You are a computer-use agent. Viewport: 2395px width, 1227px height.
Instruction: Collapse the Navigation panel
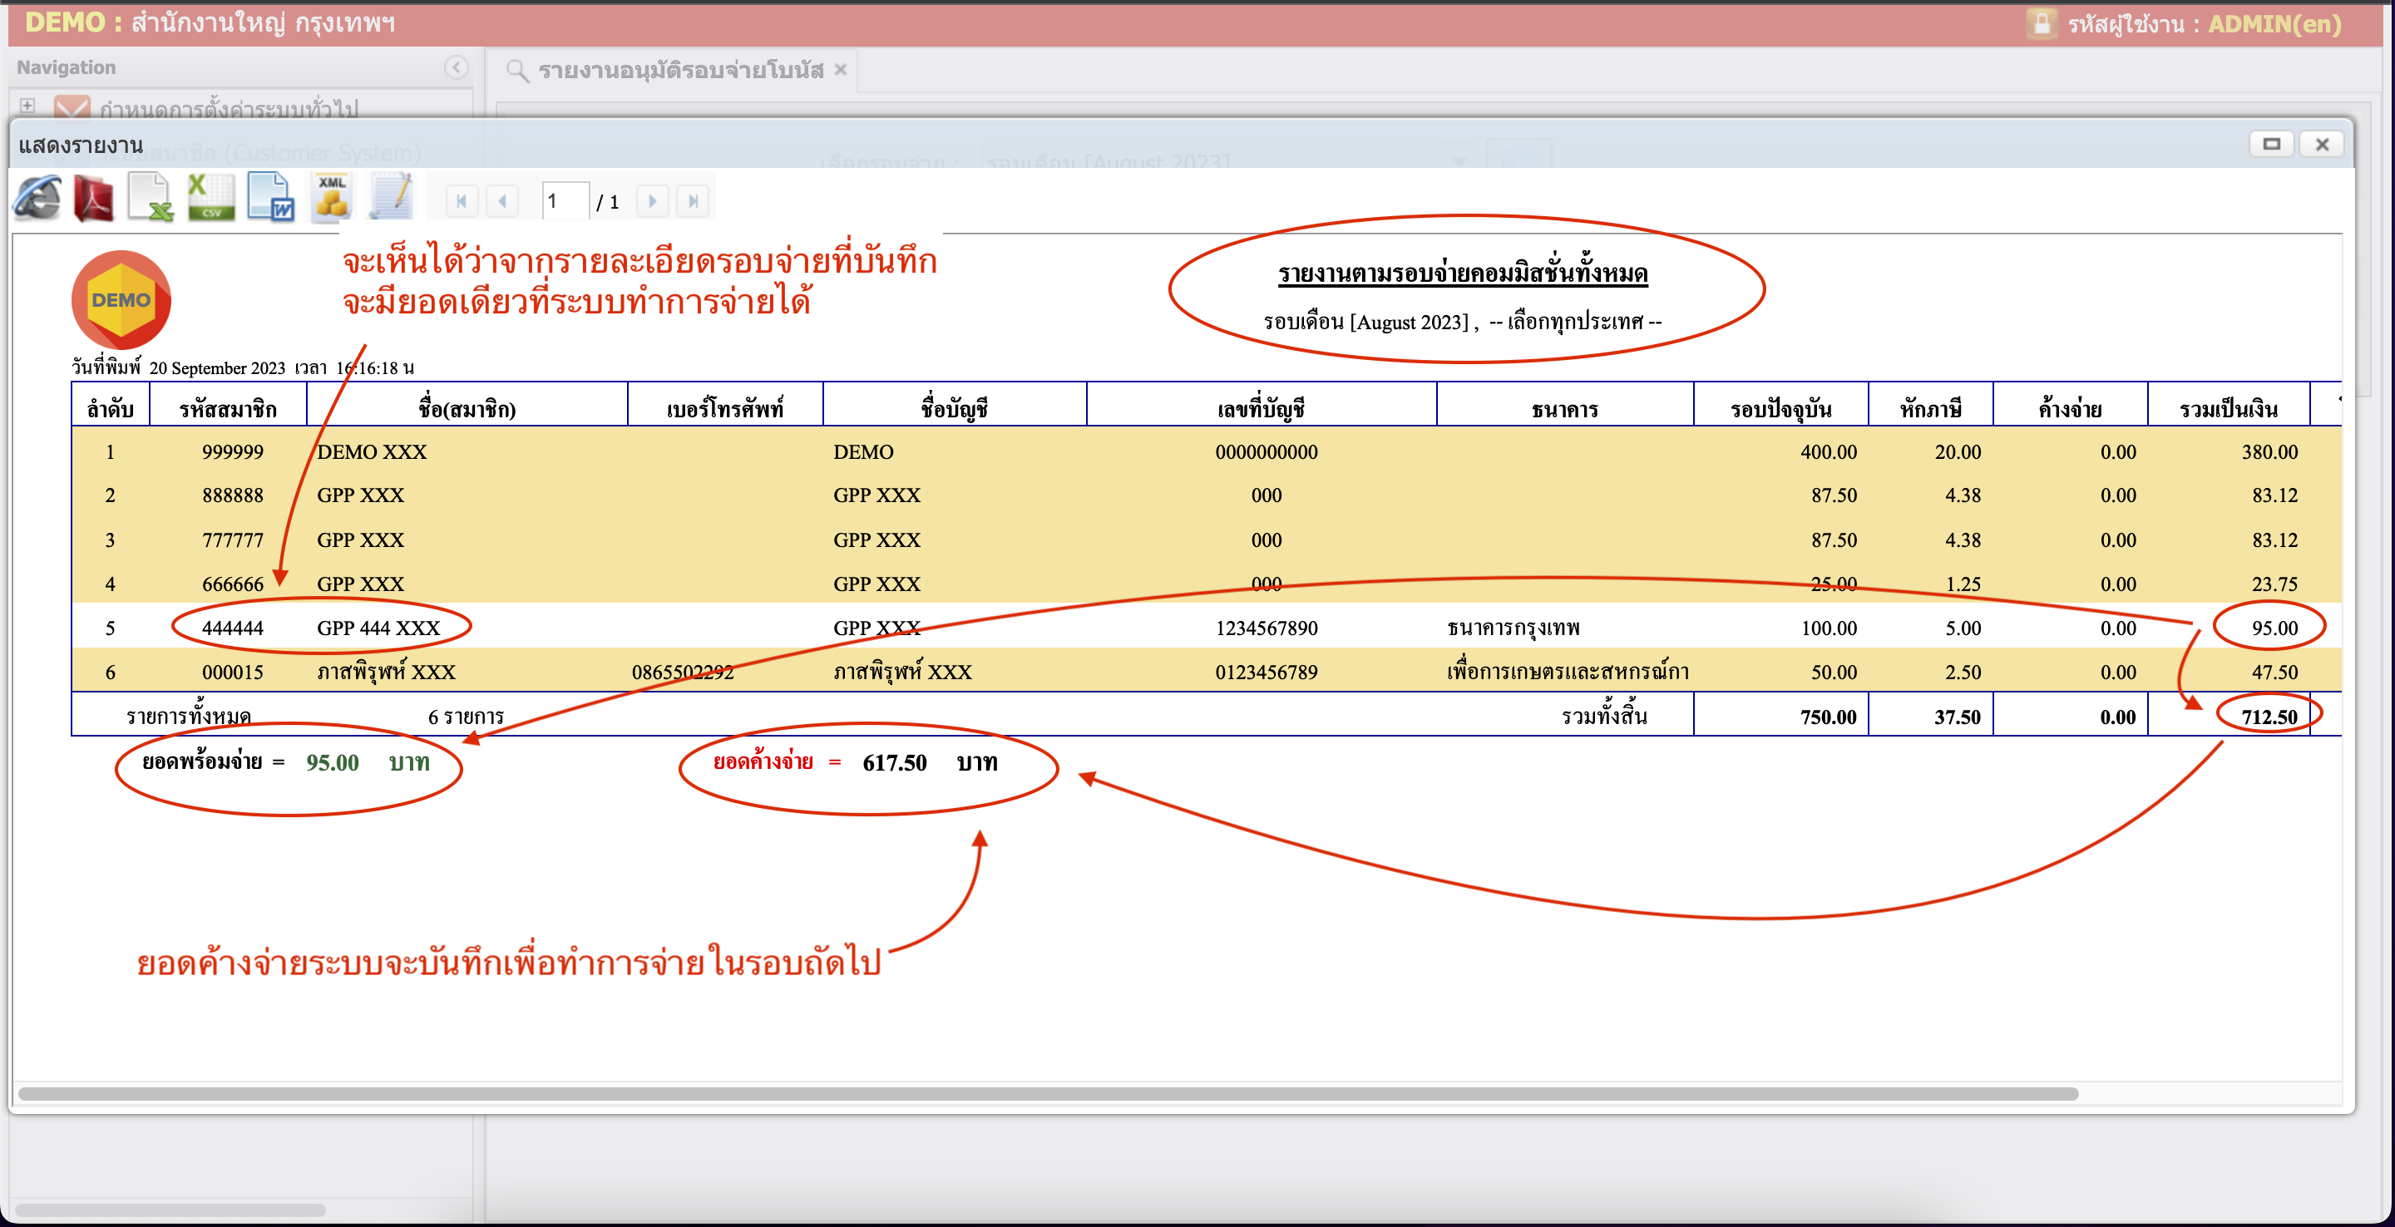[x=456, y=67]
